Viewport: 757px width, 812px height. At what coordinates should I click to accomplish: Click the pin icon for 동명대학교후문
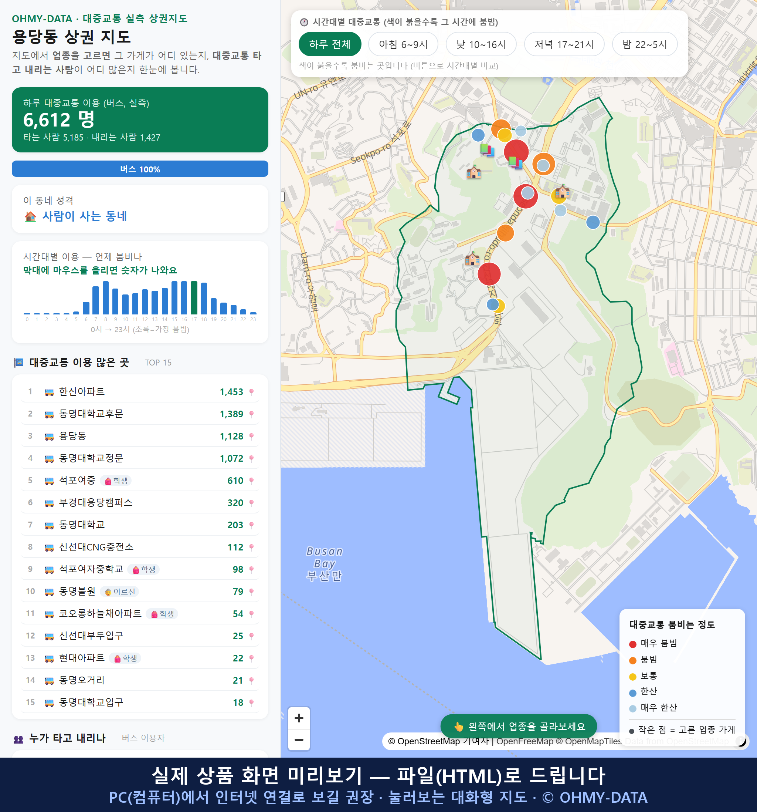(x=251, y=414)
